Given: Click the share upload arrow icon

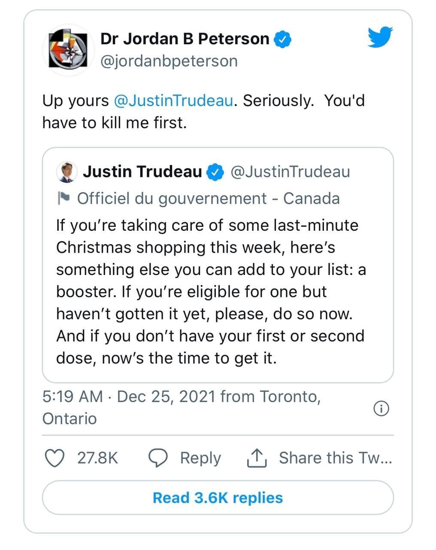Looking at the screenshot, I should [x=257, y=458].
